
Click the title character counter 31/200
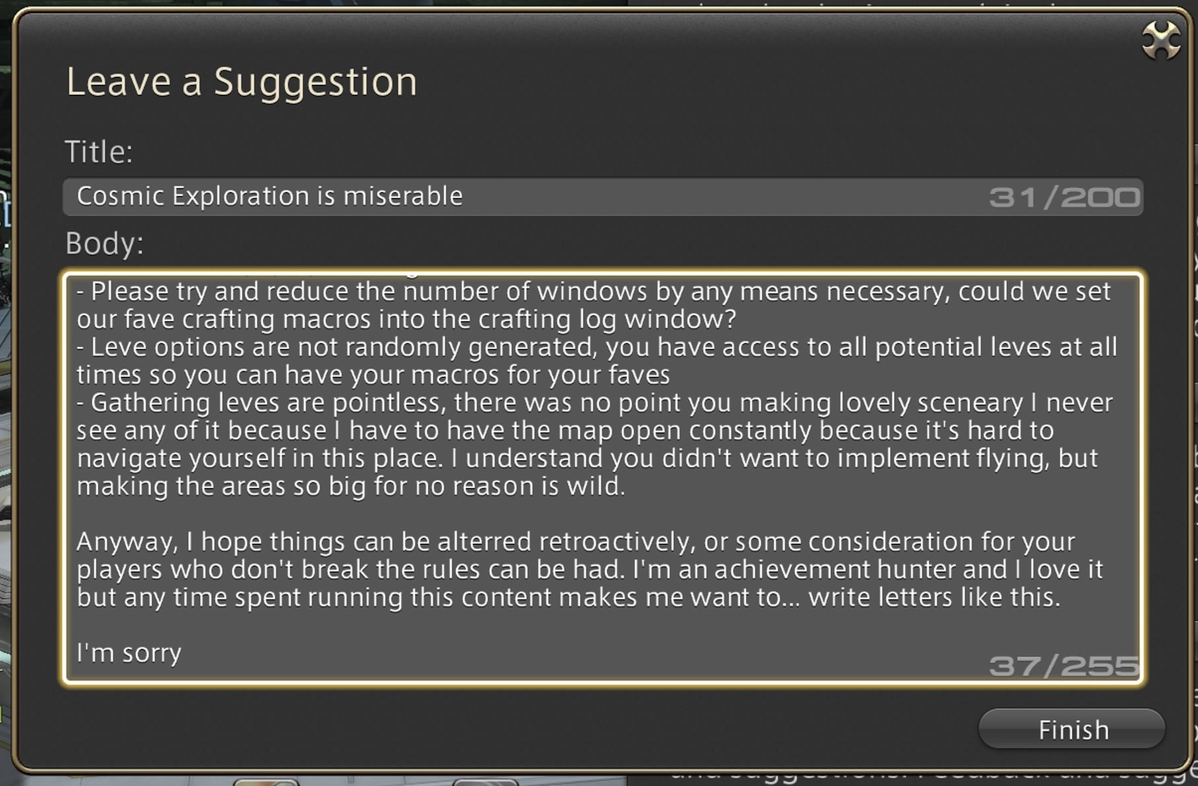pos(1064,197)
